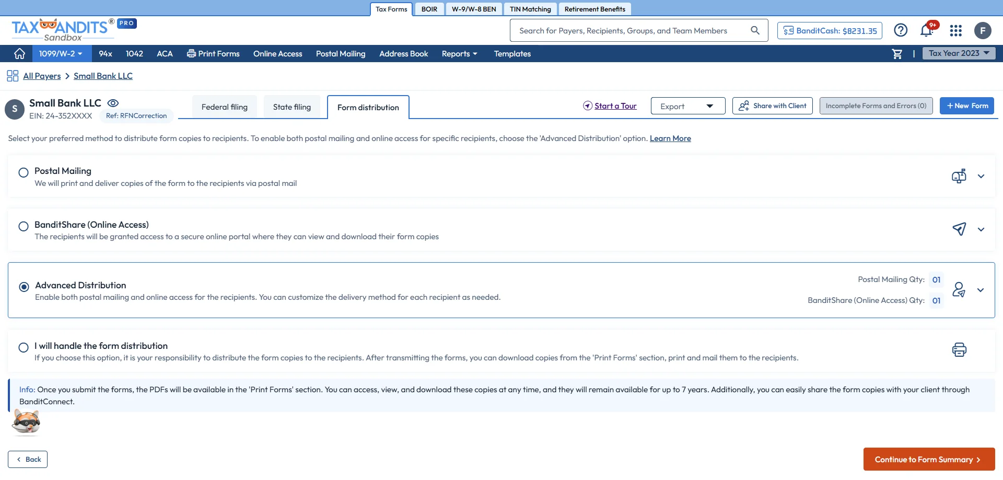Open the apps grid menu

[x=955, y=31]
